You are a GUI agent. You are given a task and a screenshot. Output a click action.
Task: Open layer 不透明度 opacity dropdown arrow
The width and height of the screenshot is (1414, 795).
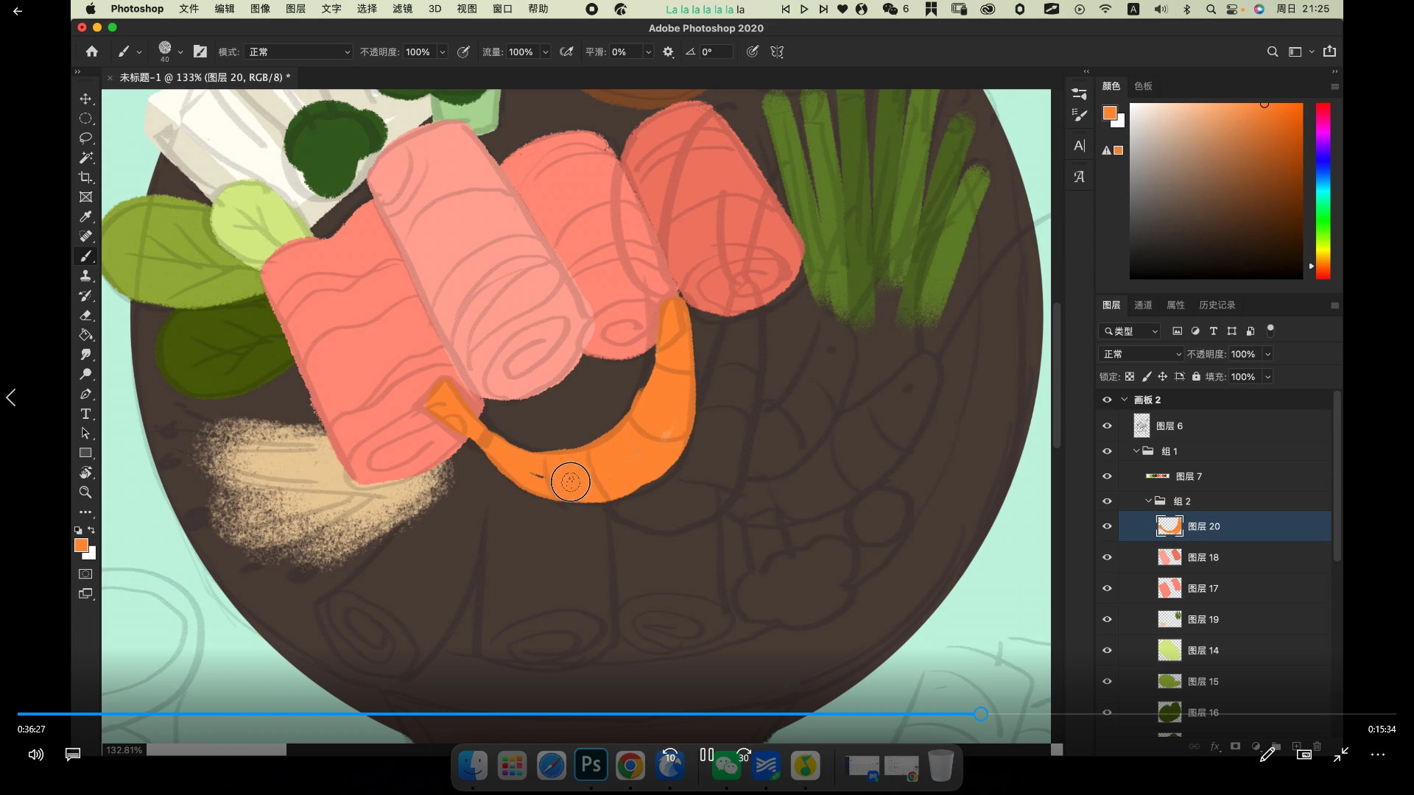(1267, 354)
